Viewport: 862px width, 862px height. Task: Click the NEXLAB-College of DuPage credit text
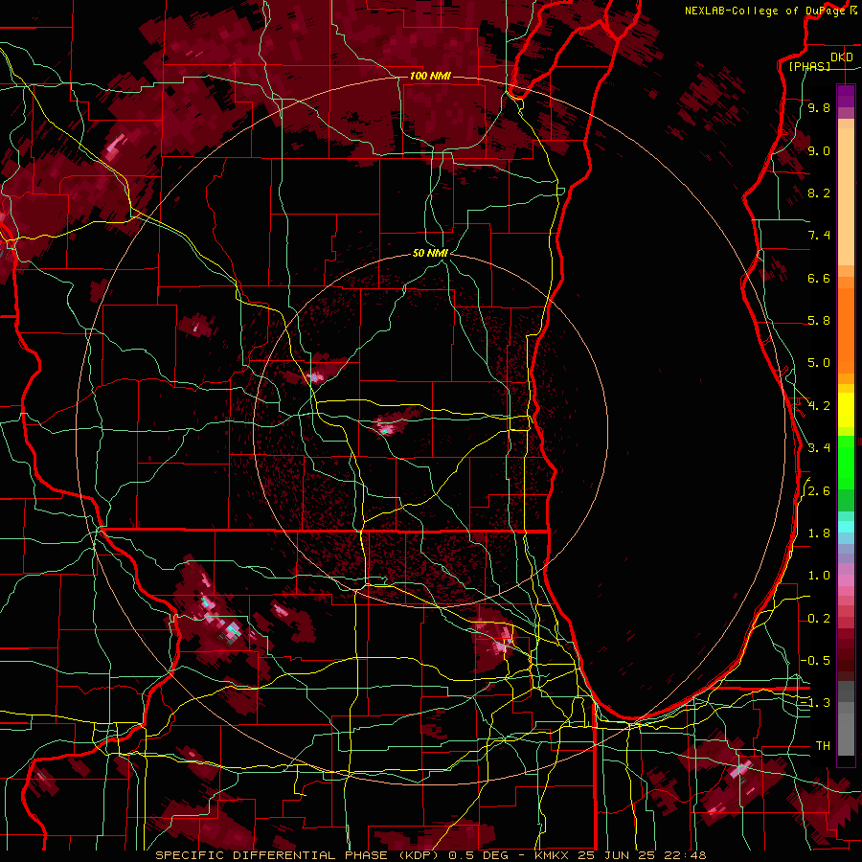[765, 11]
